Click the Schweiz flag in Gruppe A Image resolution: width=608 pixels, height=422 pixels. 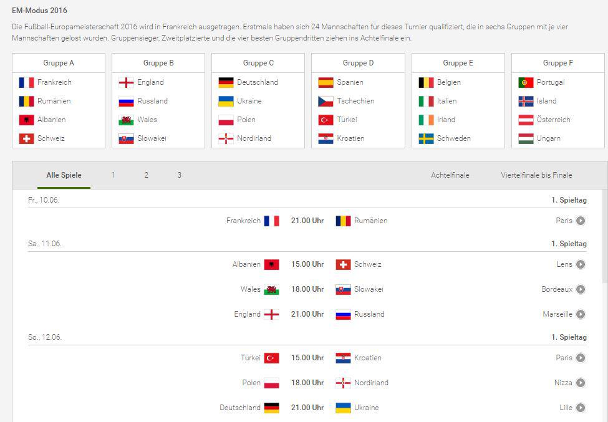tap(26, 138)
